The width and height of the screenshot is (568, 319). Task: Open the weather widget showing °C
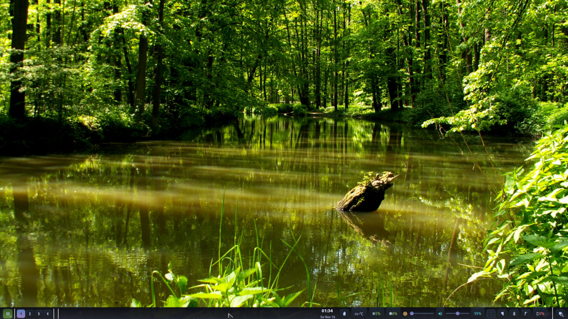(x=359, y=314)
